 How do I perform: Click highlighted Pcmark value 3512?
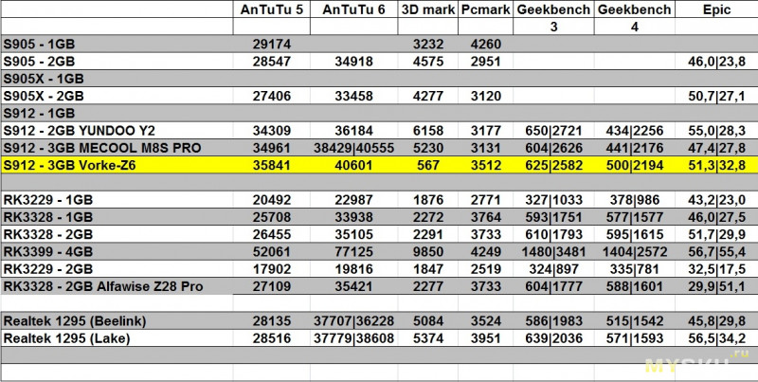(x=486, y=165)
